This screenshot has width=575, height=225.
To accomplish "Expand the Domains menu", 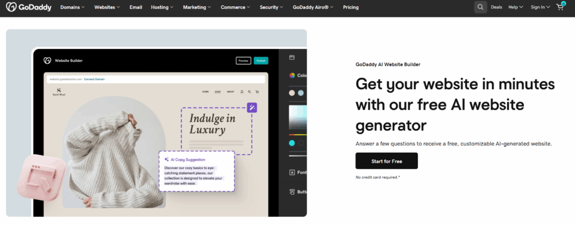I will (72, 7).
